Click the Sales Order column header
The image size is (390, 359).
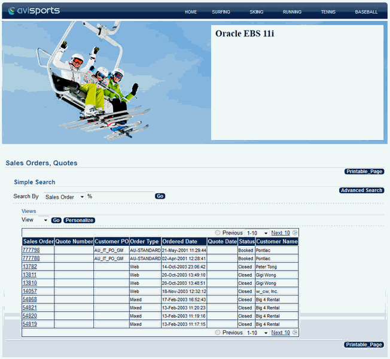click(38, 241)
